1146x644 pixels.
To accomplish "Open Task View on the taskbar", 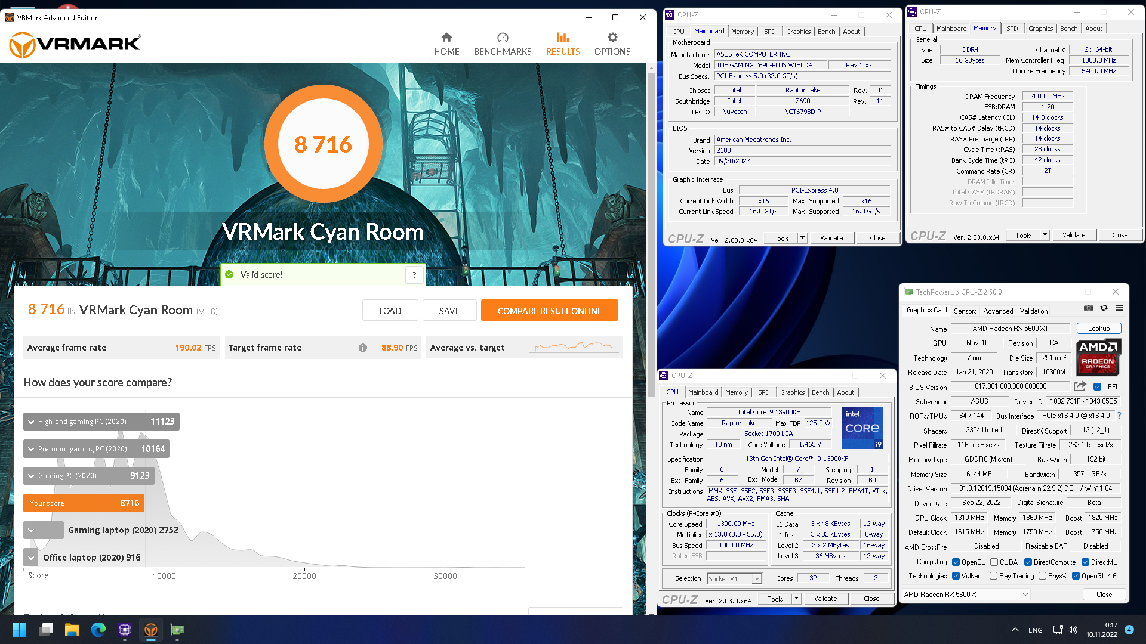I will (x=46, y=630).
